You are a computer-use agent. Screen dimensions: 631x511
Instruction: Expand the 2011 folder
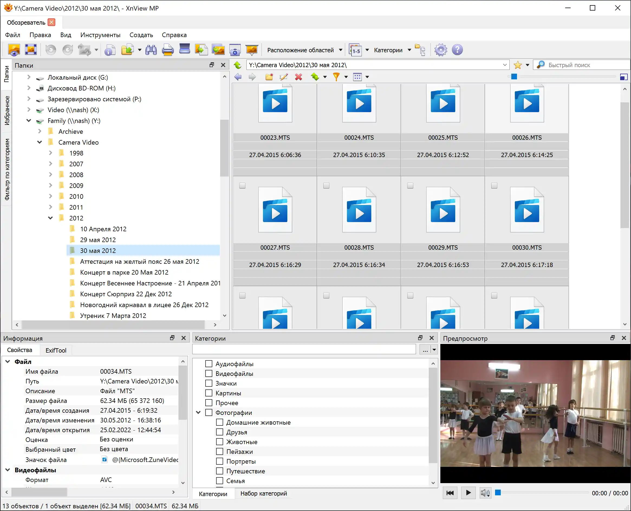point(50,207)
